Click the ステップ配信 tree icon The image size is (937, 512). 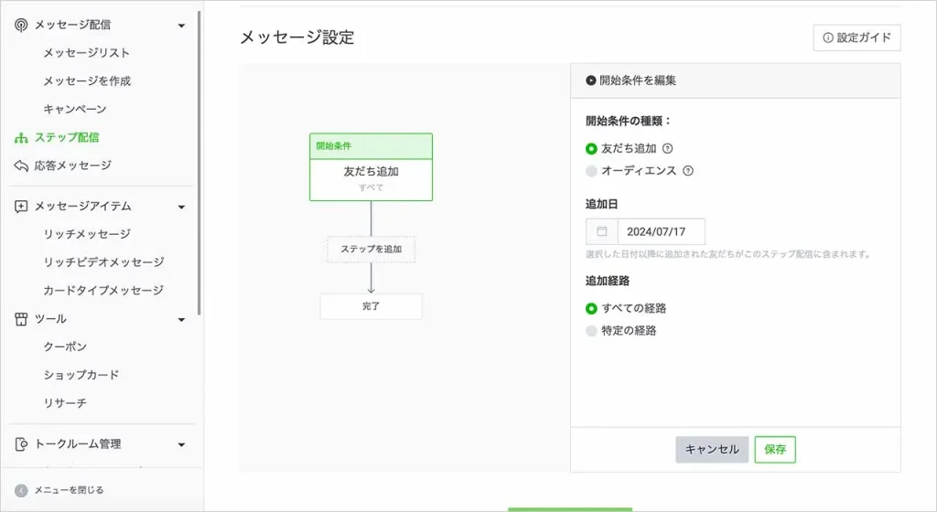tap(21, 138)
